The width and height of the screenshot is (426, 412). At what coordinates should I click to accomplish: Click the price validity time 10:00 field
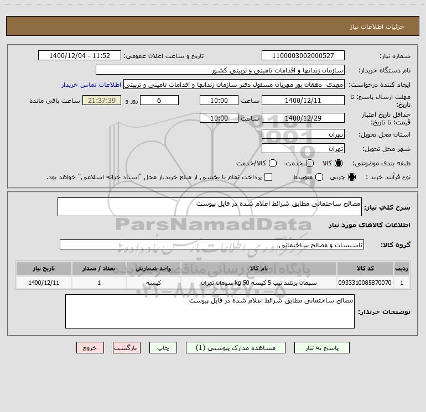(219, 118)
